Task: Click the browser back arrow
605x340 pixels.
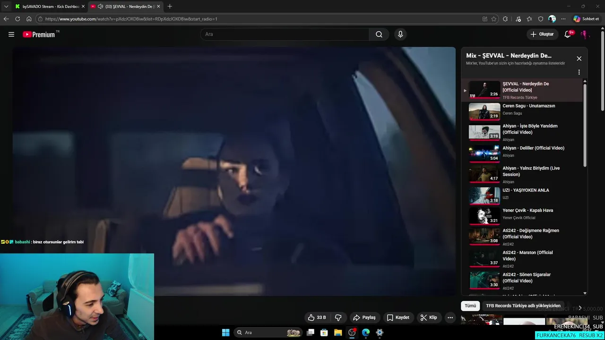Action: (x=6, y=19)
